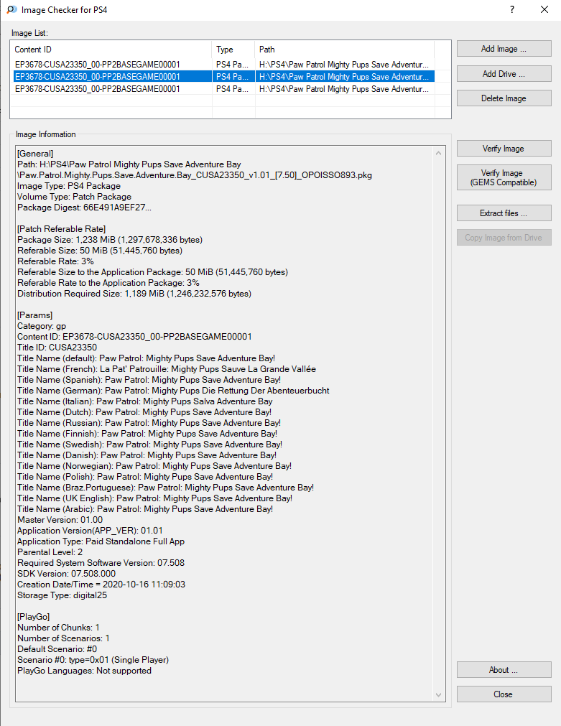561x726 pixels.
Task: Click Image Type: PS4 Package line
Action: pyautogui.click(x=69, y=186)
